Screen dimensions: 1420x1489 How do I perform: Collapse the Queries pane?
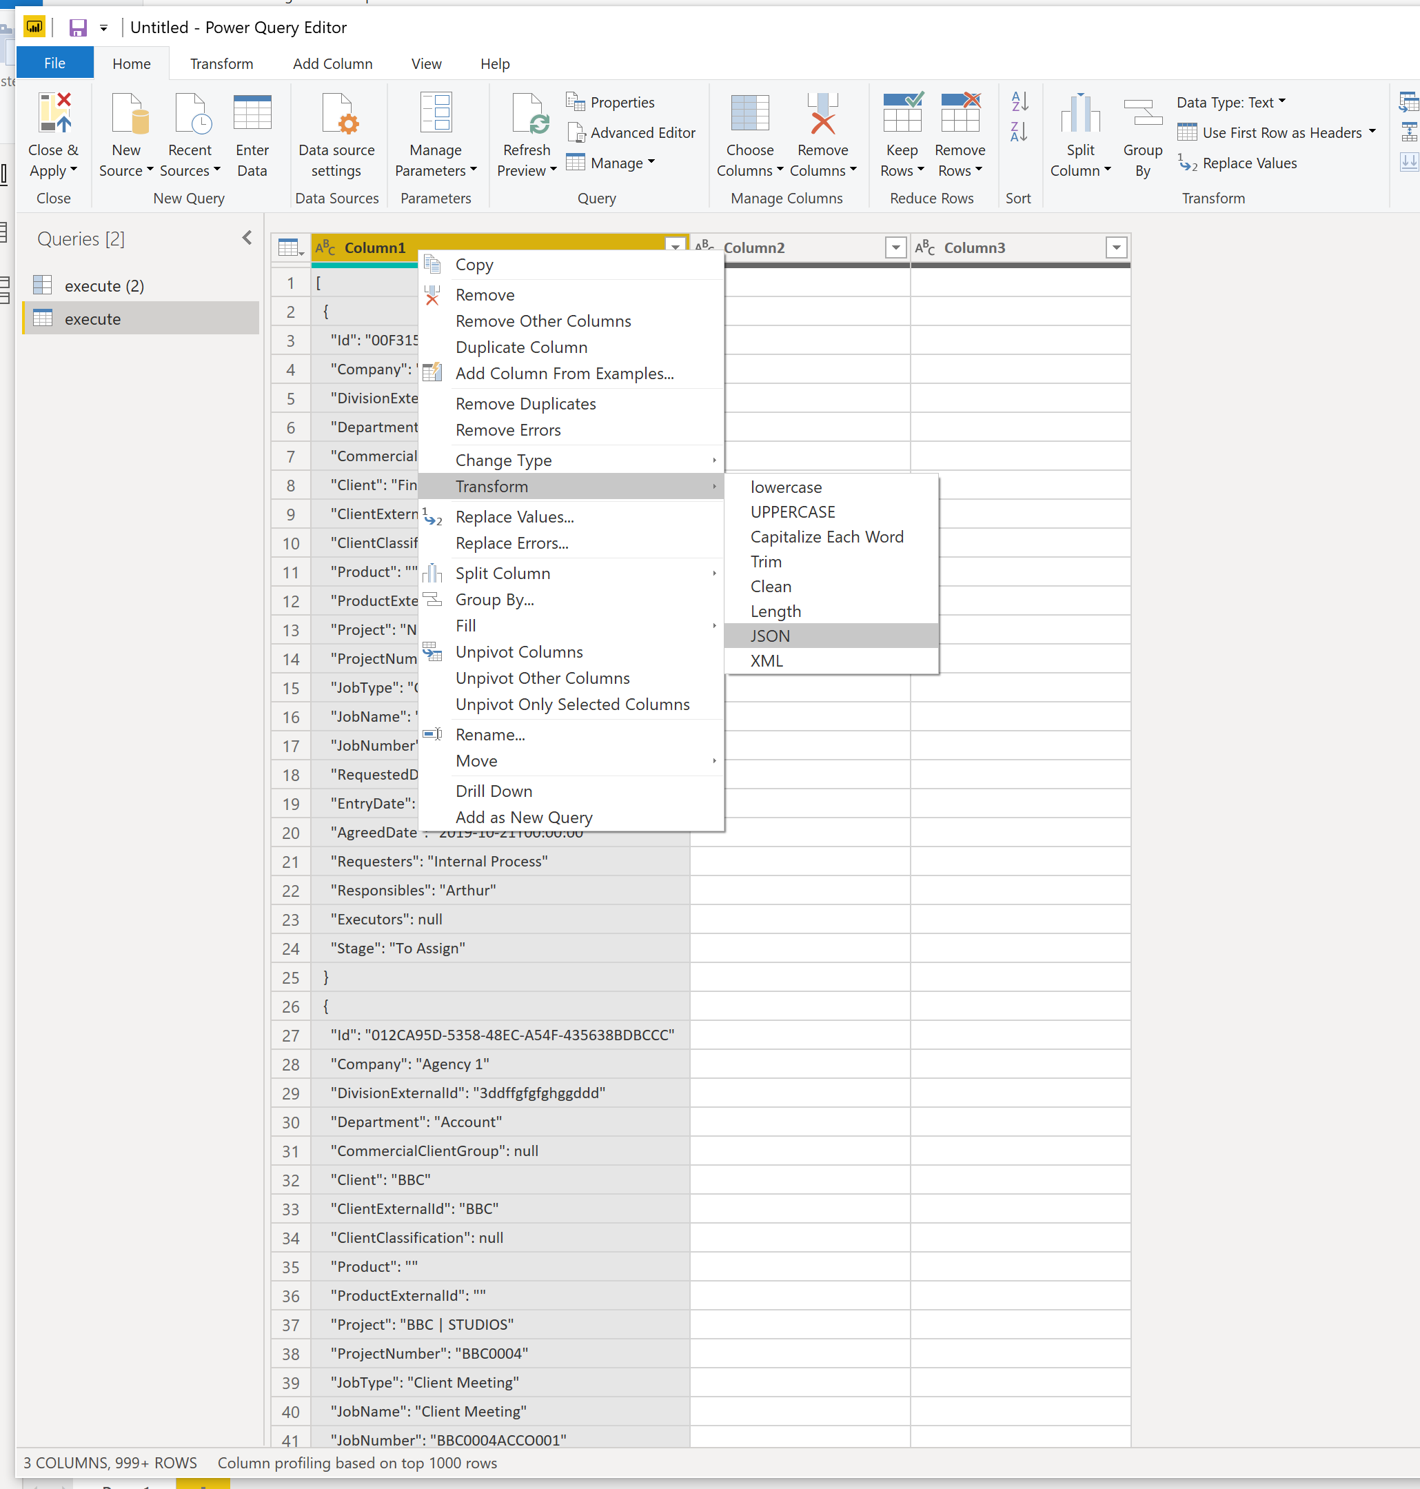[x=247, y=237]
